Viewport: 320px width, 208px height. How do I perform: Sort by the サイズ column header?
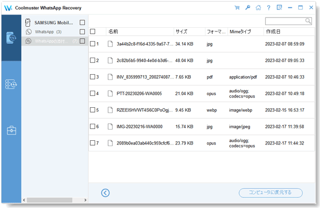click(x=189, y=31)
